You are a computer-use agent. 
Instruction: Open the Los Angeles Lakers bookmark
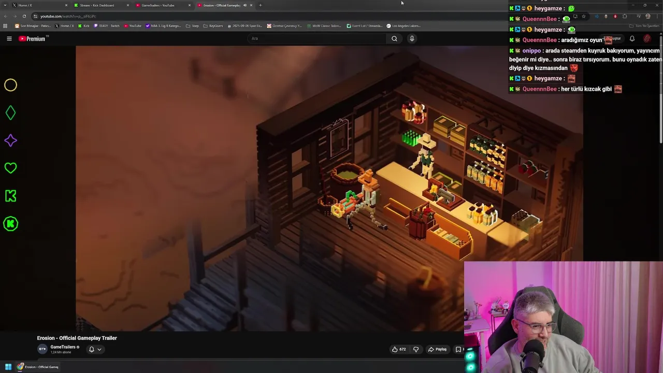coord(403,26)
